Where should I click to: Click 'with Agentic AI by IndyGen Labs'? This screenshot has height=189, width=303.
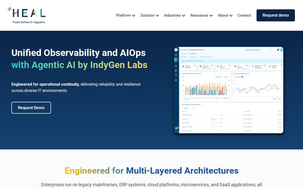[x=79, y=65]
